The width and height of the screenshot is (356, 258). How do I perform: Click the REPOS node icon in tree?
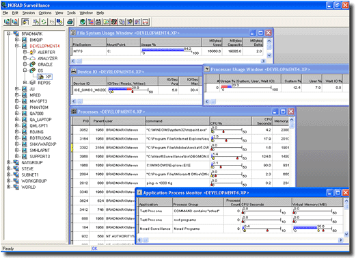pyautogui.click(x=33, y=83)
